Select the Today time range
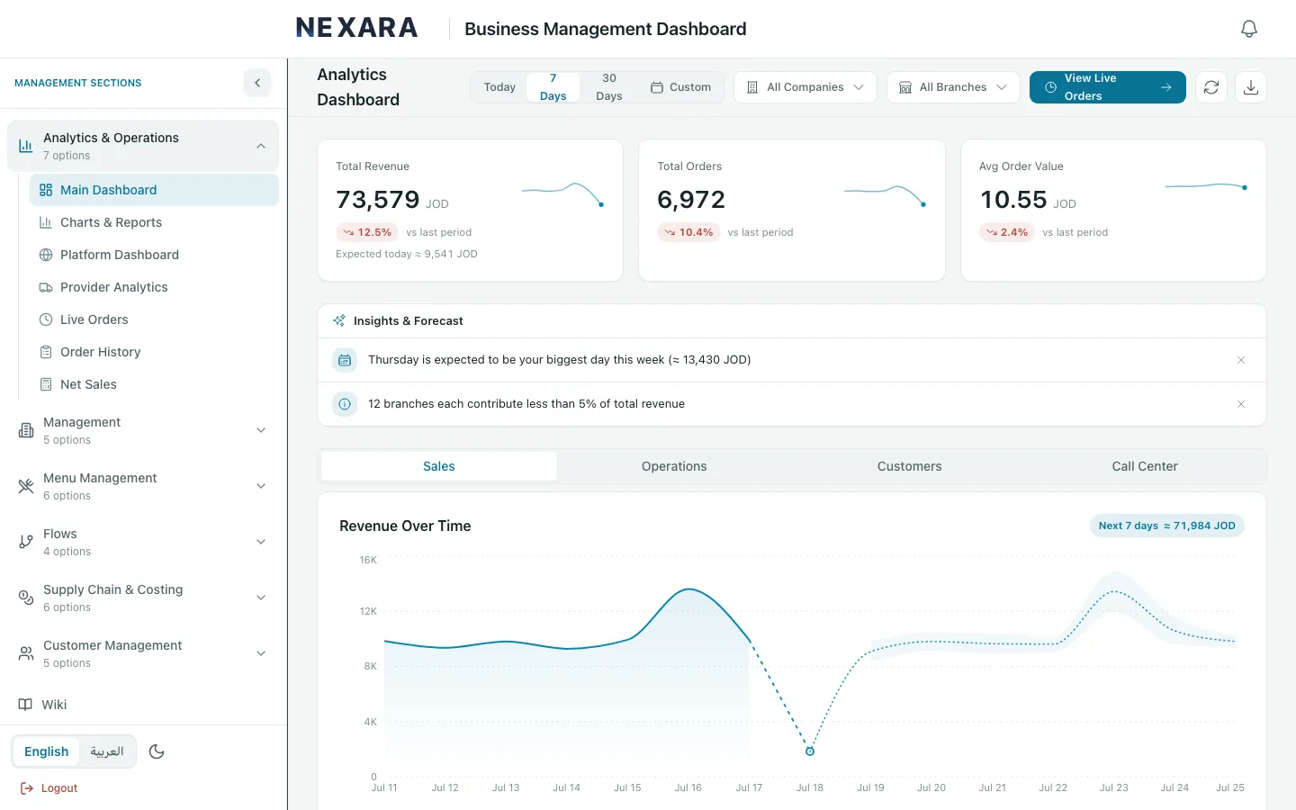Screen dimensions: 1296x810 (499, 87)
